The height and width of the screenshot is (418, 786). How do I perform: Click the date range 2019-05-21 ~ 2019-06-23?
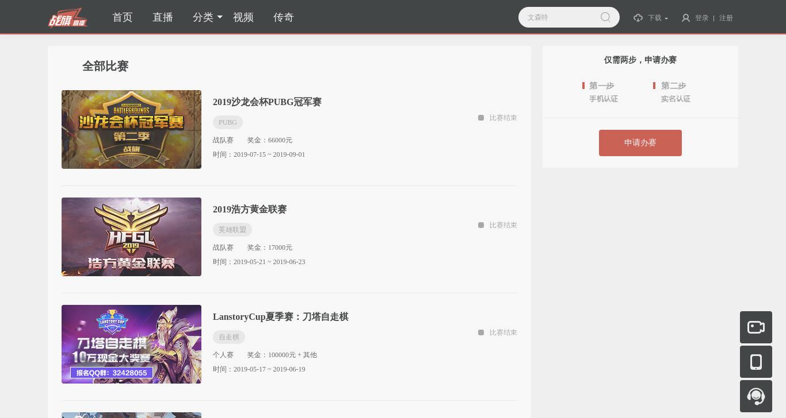point(269,262)
